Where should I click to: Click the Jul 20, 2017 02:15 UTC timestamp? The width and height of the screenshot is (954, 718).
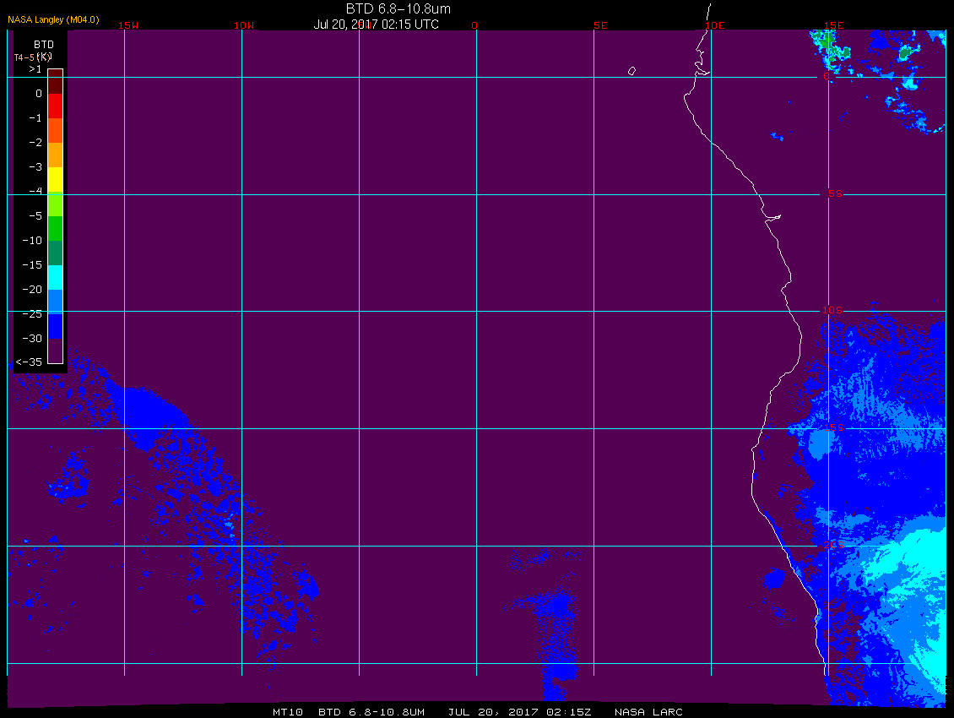[x=376, y=24]
